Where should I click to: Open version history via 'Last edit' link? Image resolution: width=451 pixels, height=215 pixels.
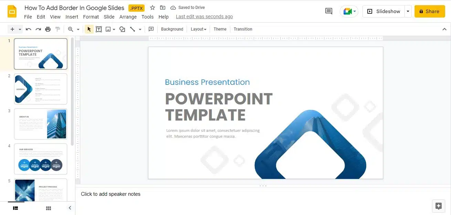[x=204, y=16]
